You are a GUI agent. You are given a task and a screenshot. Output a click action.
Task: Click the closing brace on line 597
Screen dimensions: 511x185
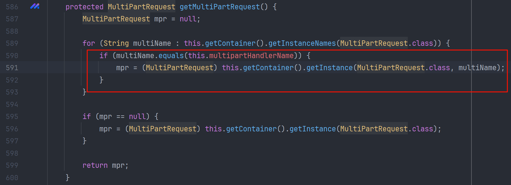(85, 141)
